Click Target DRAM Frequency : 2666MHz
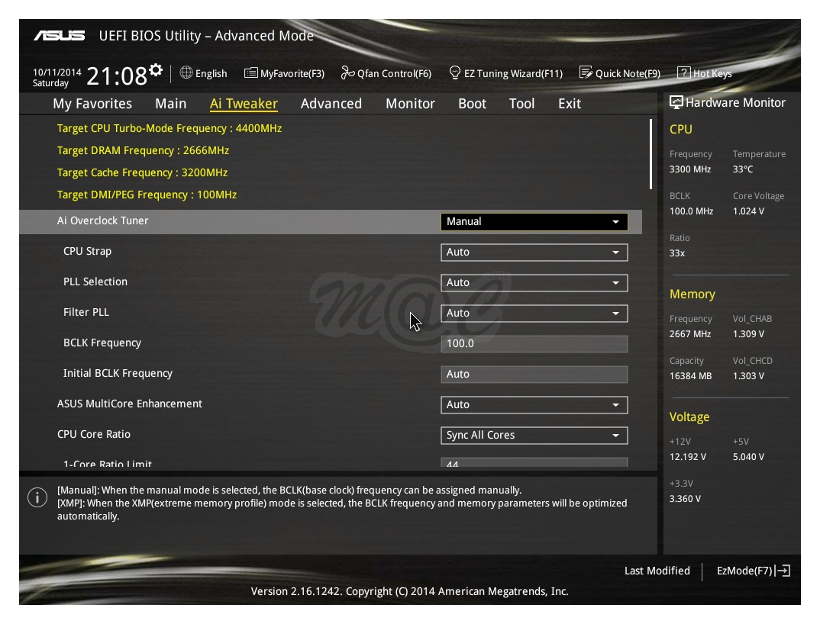 (143, 150)
